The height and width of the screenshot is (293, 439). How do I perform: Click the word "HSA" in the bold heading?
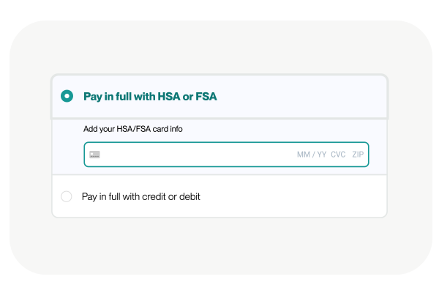(x=170, y=96)
